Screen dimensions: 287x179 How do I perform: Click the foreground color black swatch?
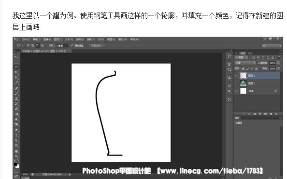click(15, 164)
